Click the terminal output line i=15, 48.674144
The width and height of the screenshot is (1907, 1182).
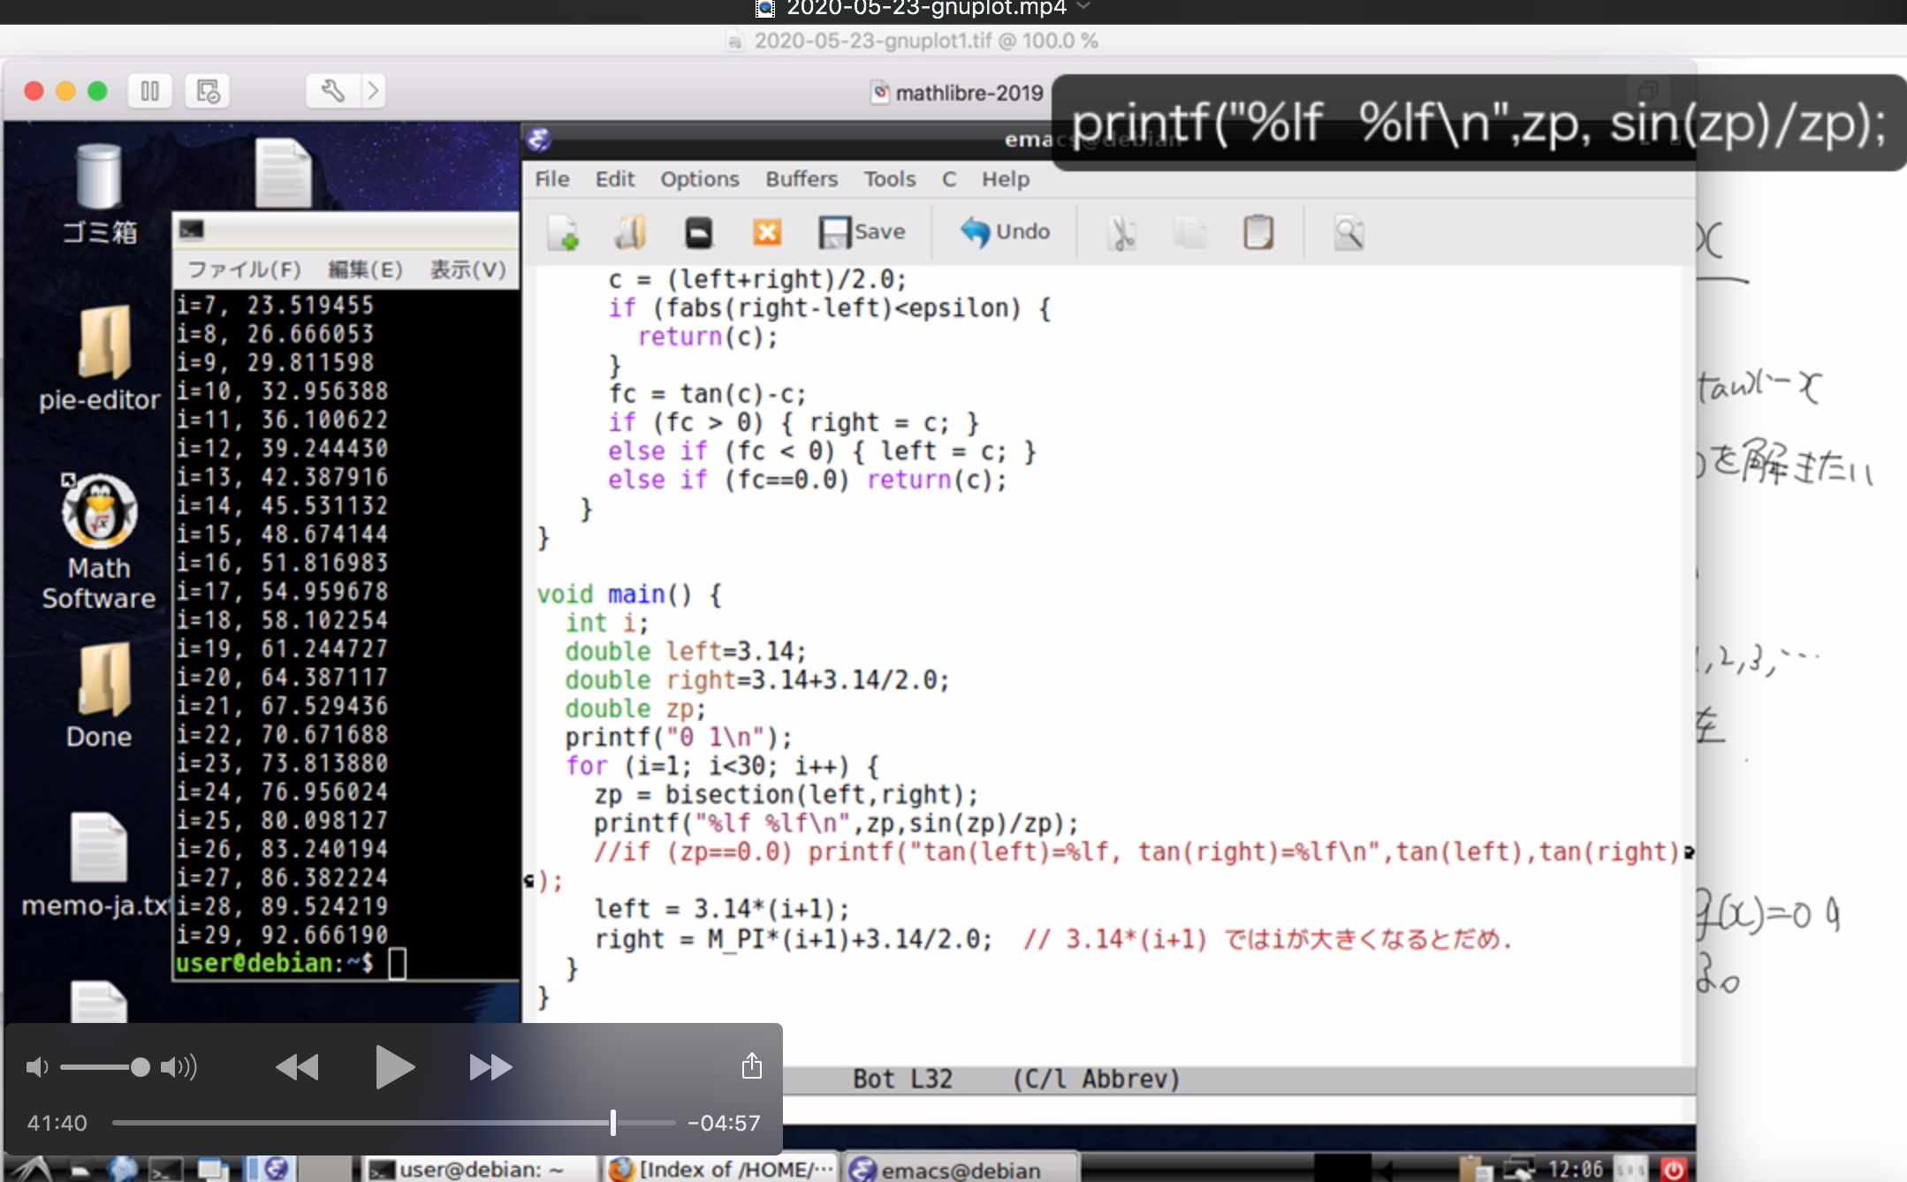coord(282,534)
